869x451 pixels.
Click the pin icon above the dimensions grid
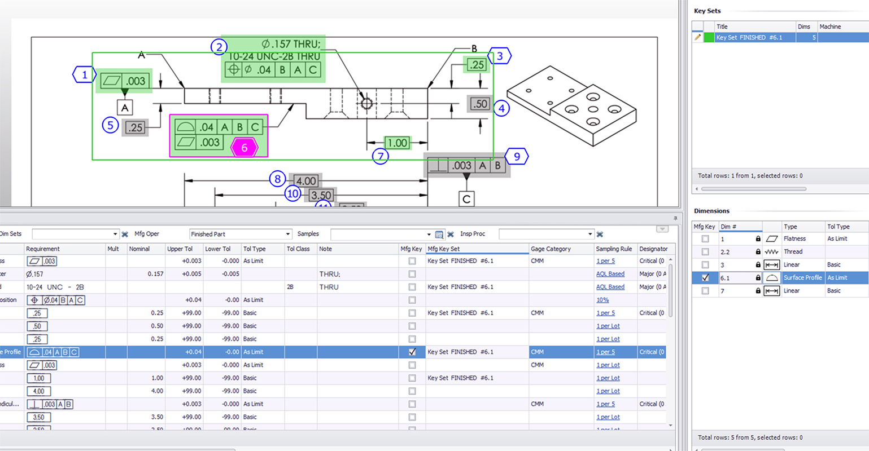point(675,219)
